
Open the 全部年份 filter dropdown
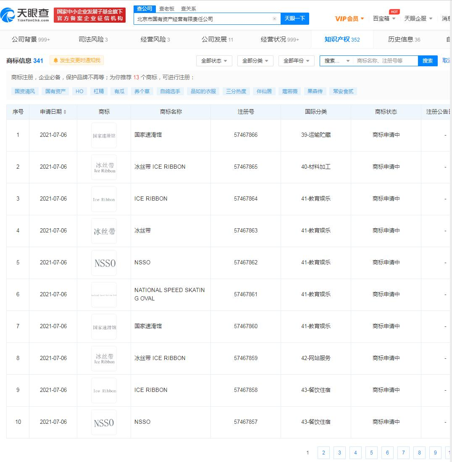coord(296,61)
